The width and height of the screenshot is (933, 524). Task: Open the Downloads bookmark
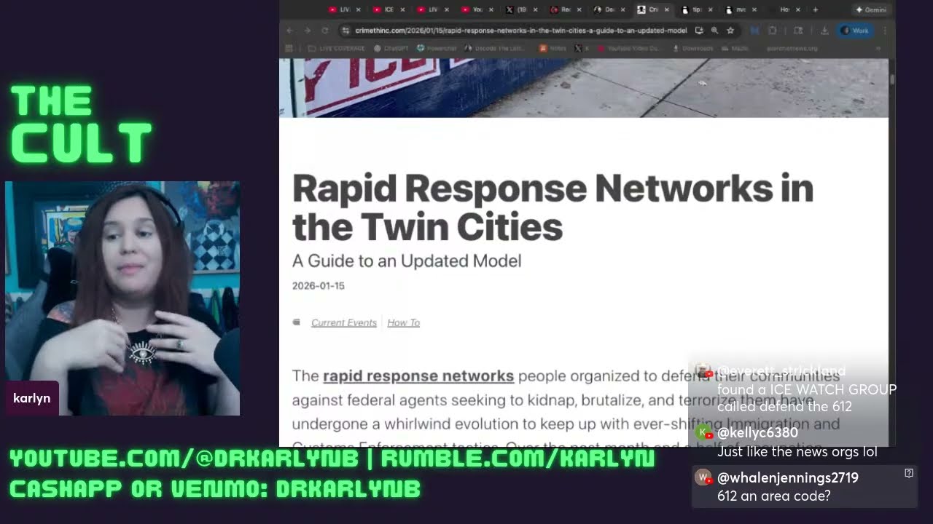pos(693,49)
